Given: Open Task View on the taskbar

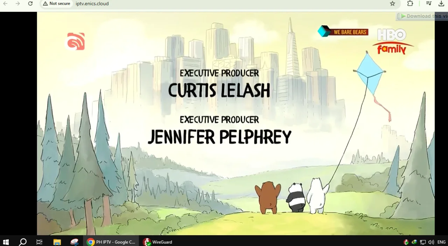Looking at the screenshot, I should coord(40,242).
